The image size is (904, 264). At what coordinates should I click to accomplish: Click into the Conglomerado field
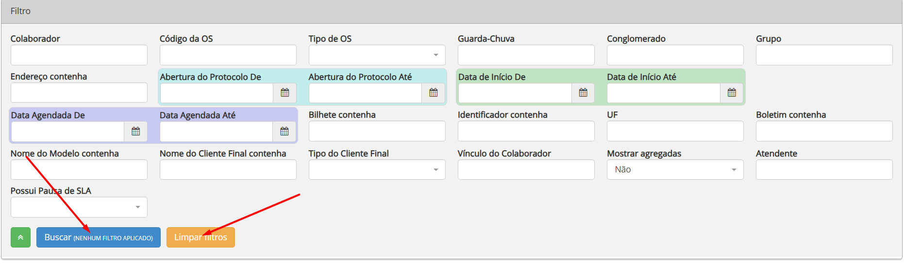click(x=675, y=55)
